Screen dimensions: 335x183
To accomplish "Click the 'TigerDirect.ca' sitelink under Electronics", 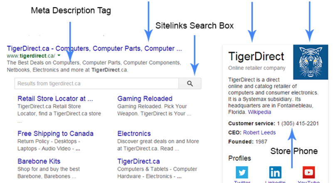I will (138, 161).
